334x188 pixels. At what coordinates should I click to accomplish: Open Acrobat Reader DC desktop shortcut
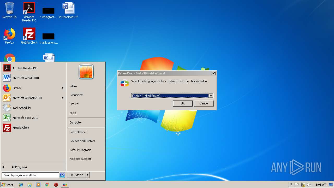click(29, 12)
